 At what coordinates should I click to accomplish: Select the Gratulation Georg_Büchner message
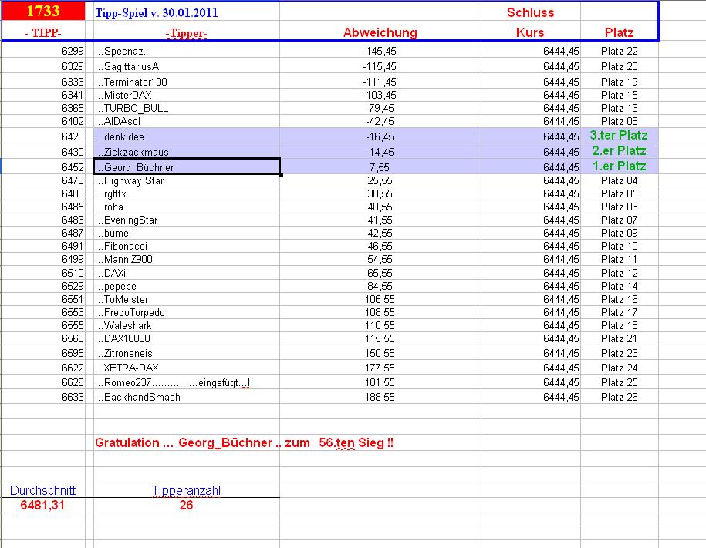(x=244, y=442)
